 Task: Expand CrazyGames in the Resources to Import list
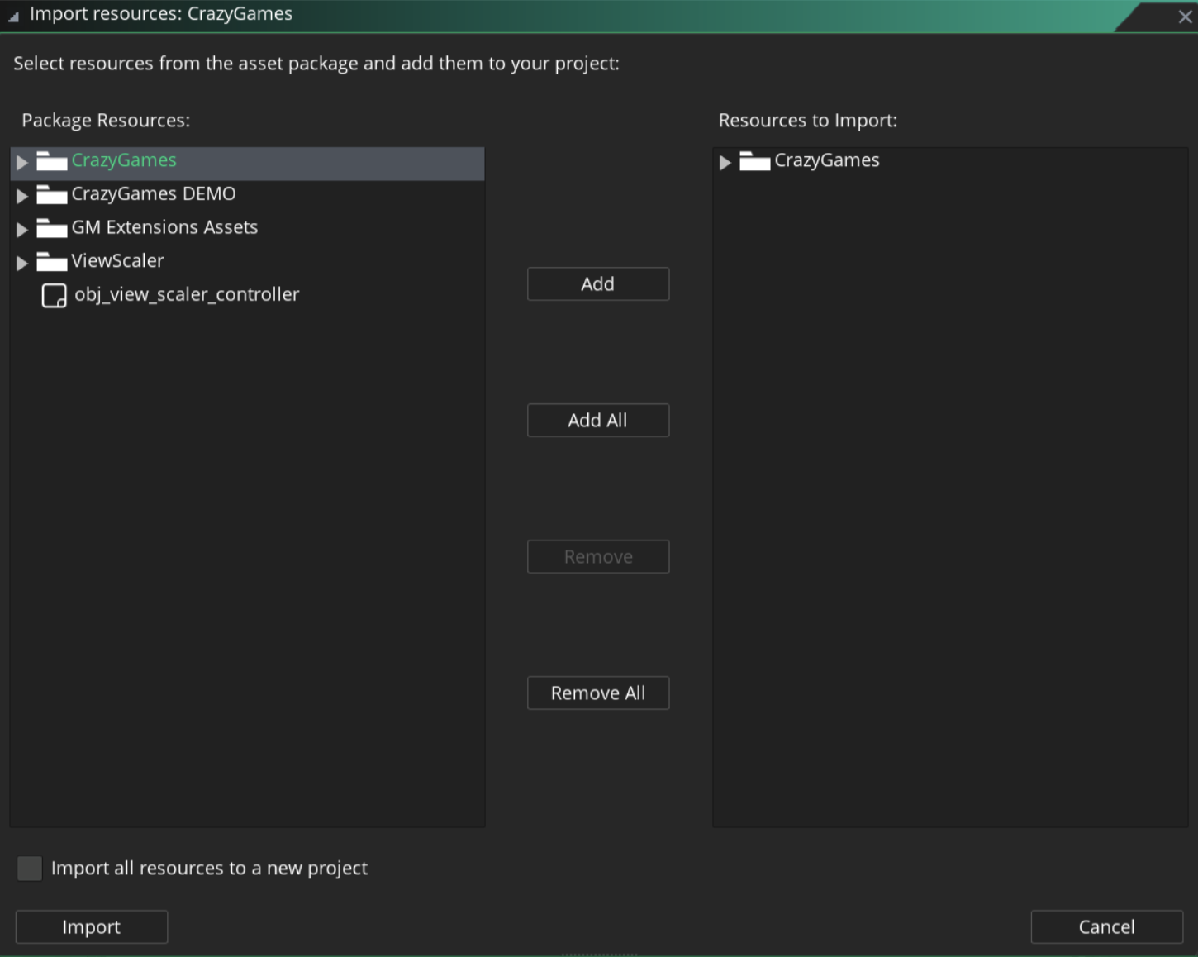pos(725,163)
